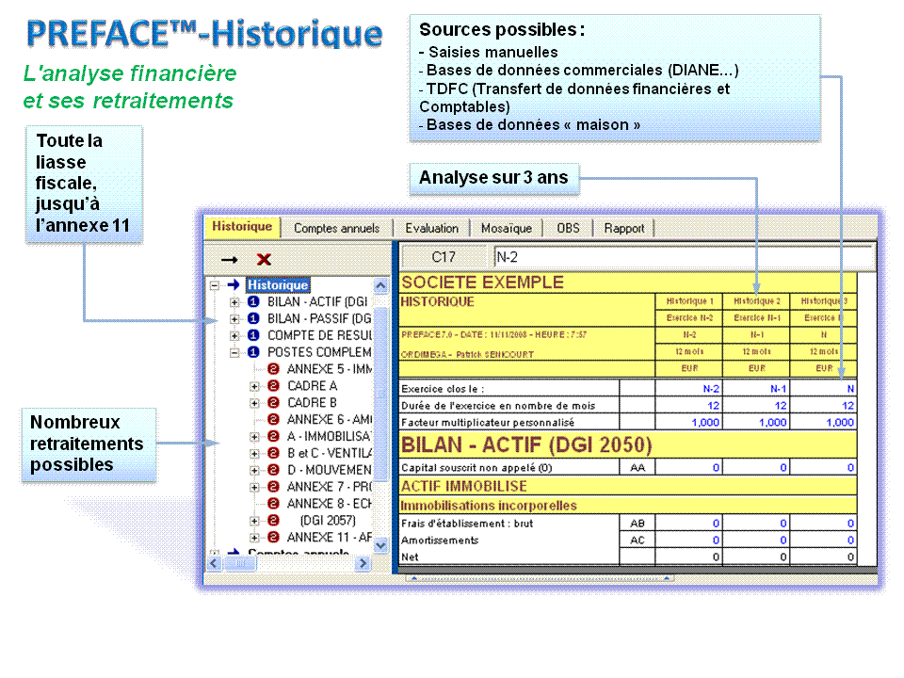Image resolution: width=904 pixels, height=678 pixels.
Task: Switch to the Historique tab
Action: 242,227
